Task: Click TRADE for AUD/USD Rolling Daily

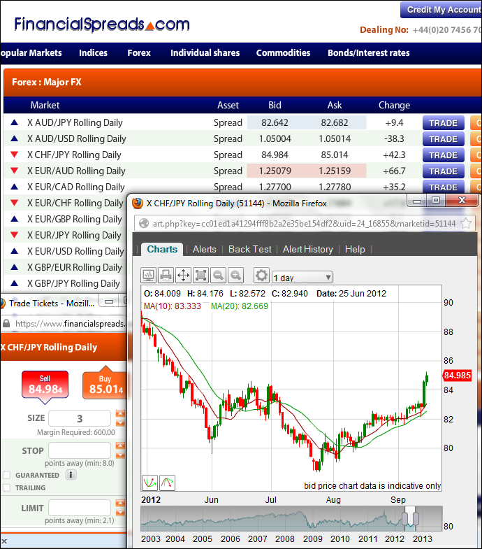Action: (443, 139)
